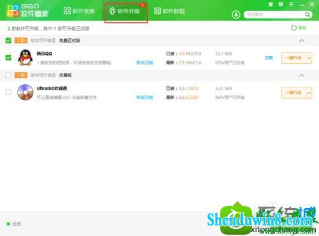Viewport: 319px width, 236px height.
Task: Click the 65%用户已升级 text
Action: click(x=230, y=63)
